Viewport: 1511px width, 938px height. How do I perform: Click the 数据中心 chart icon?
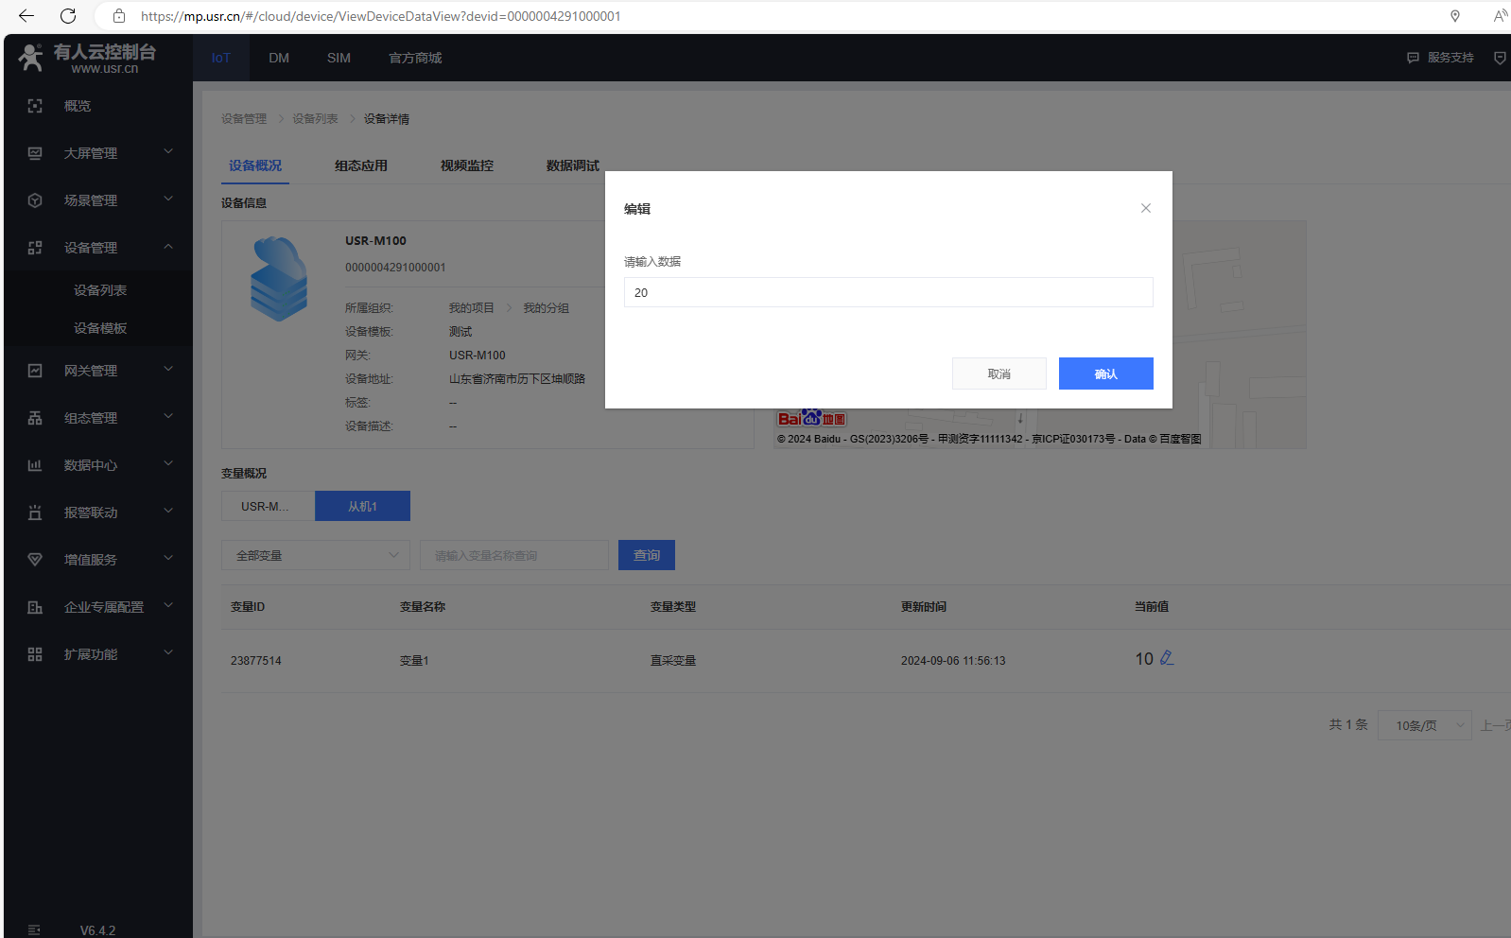(35, 465)
